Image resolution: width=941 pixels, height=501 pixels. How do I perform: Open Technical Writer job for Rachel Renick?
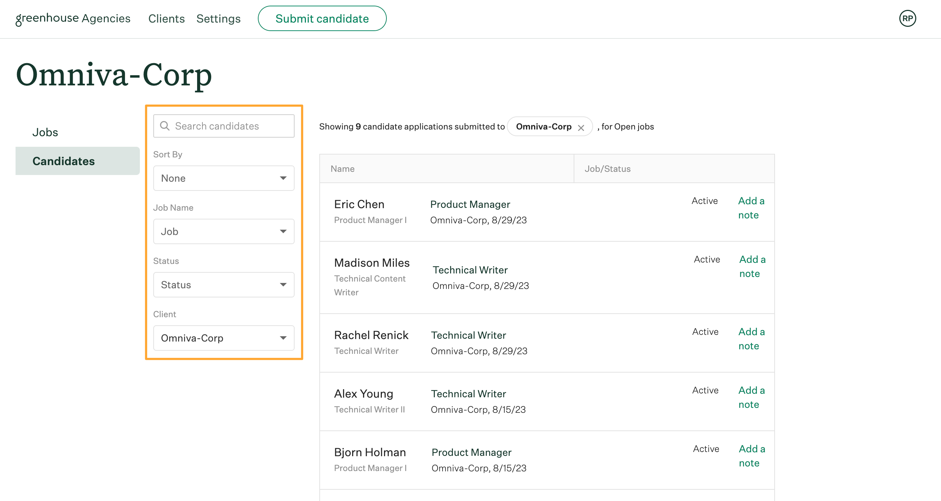tap(468, 335)
